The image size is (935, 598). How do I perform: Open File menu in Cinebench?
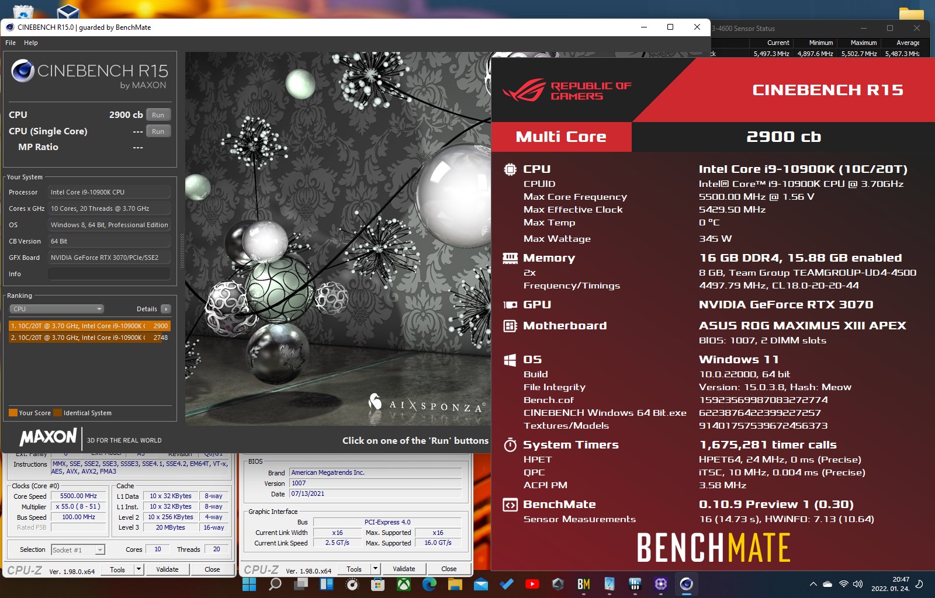[11, 43]
